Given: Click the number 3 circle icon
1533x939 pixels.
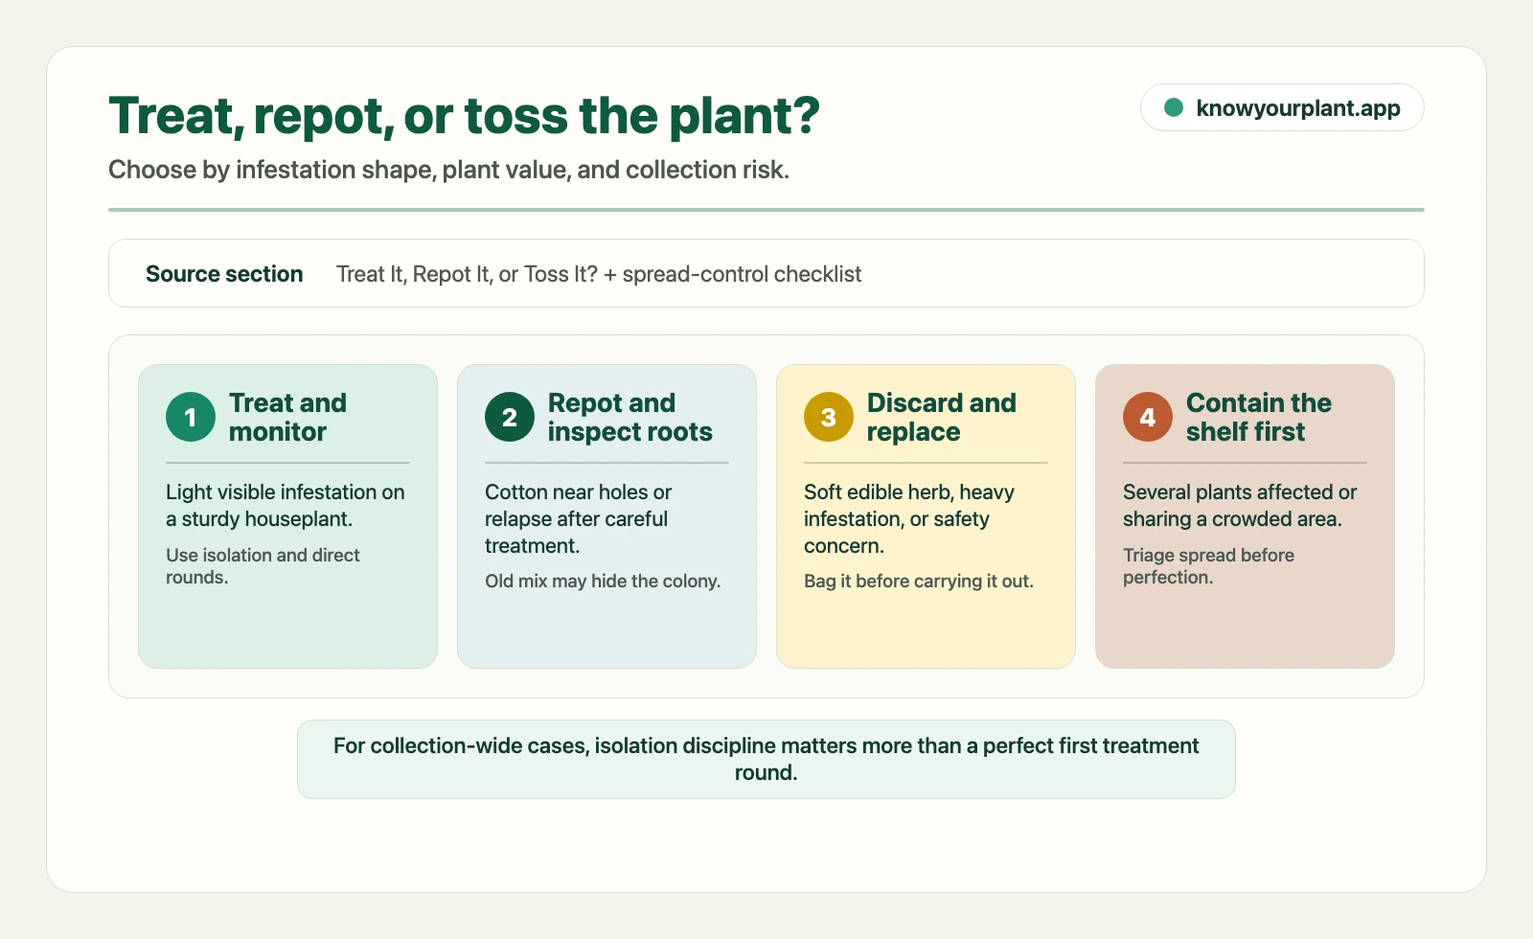Looking at the screenshot, I should click(x=829, y=417).
